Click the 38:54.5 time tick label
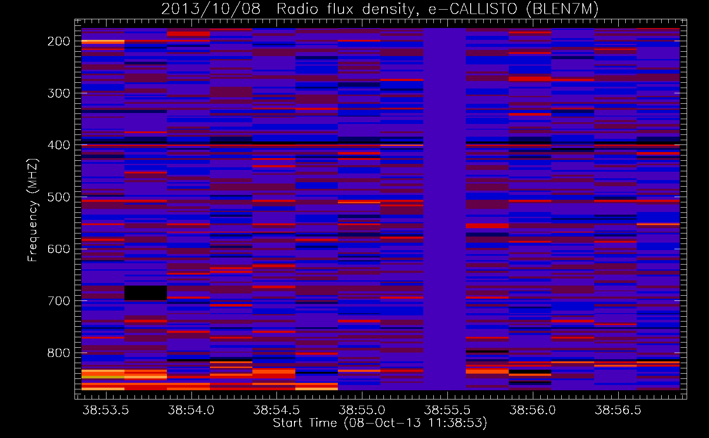Viewport: 709px width, 438px height. click(x=277, y=410)
